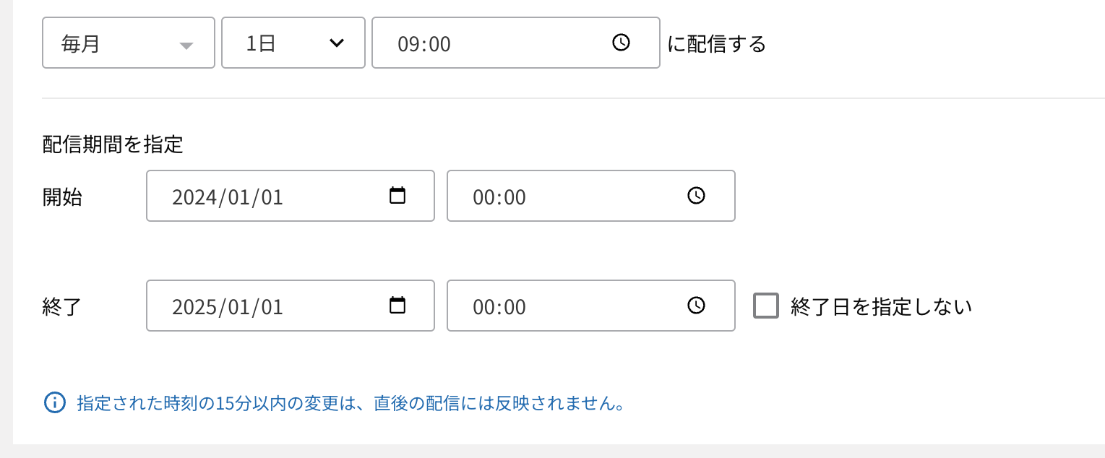
Task: Click the clock icon in the 終了 time field
Action: [x=696, y=306]
